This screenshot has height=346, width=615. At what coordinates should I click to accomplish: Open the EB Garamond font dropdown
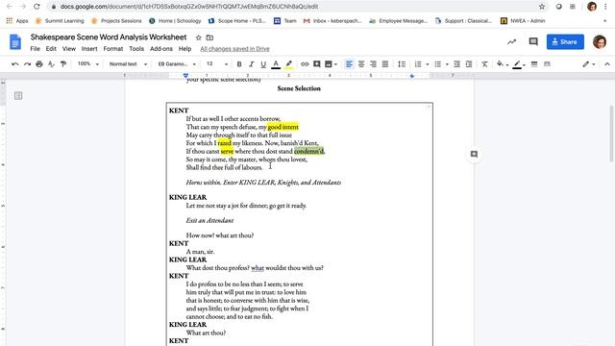pos(177,64)
